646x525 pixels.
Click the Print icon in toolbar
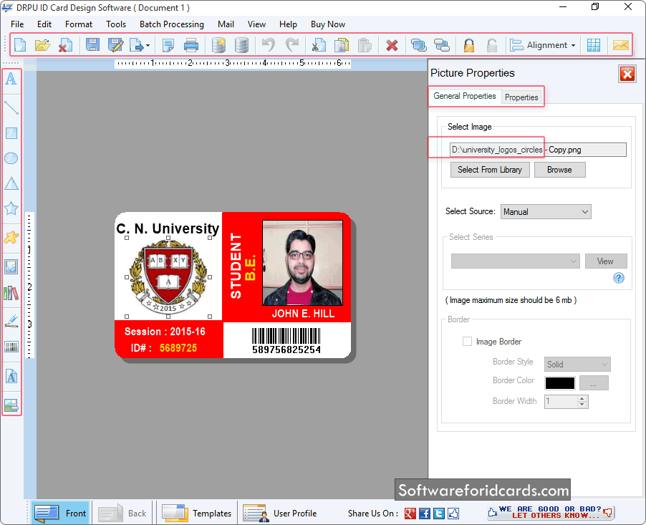point(191,44)
